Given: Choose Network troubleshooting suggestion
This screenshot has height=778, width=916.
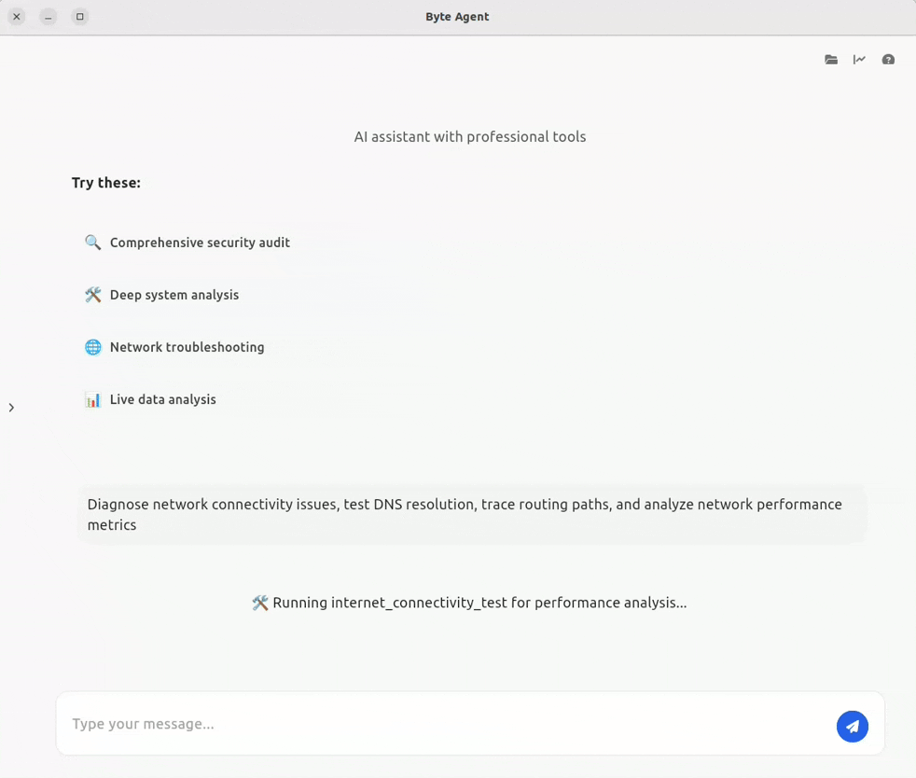Looking at the screenshot, I should point(174,347).
